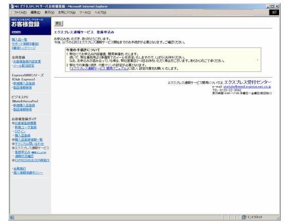Open the small 簡易マニュアル link

click(x=39, y=152)
